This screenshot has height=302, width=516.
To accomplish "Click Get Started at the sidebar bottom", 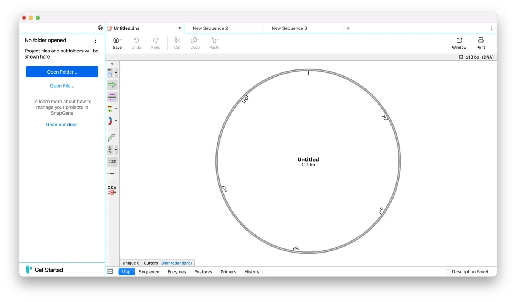I will [x=49, y=270].
